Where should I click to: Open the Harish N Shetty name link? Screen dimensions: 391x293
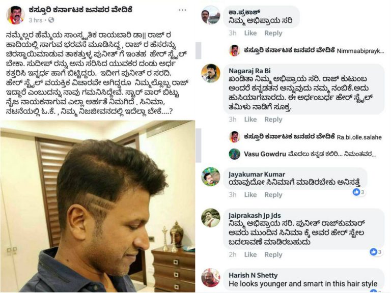coord(253,275)
